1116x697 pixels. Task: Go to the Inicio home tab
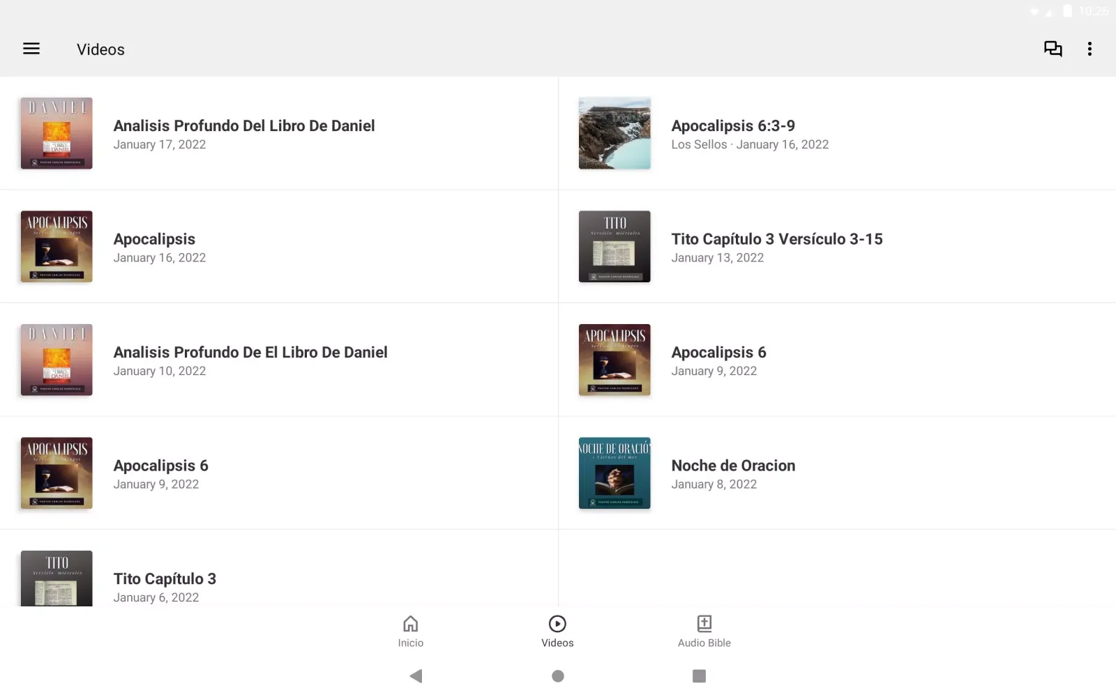(x=411, y=631)
